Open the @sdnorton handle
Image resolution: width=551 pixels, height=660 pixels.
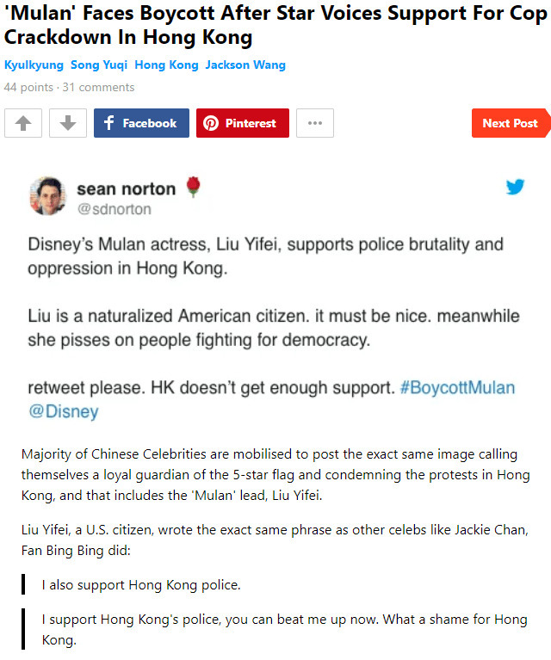[115, 209]
